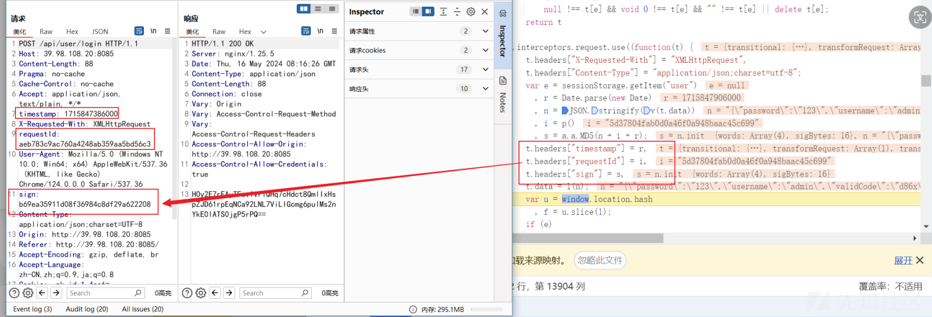This screenshot has height=317, width=932.
Task: Switch request view to JSON tab
Action: [100, 32]
